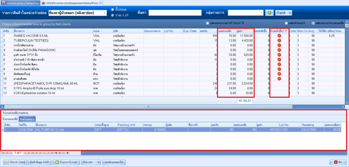Select the รวม Lot radio option
Screen dimensions: 349x167
(113, 15)
